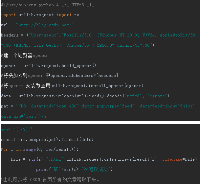Image resolution: width=200 pixels, height=184 pixels.
Task: Click the comment 建一个浏览器opener
Action: click(24, 56)
